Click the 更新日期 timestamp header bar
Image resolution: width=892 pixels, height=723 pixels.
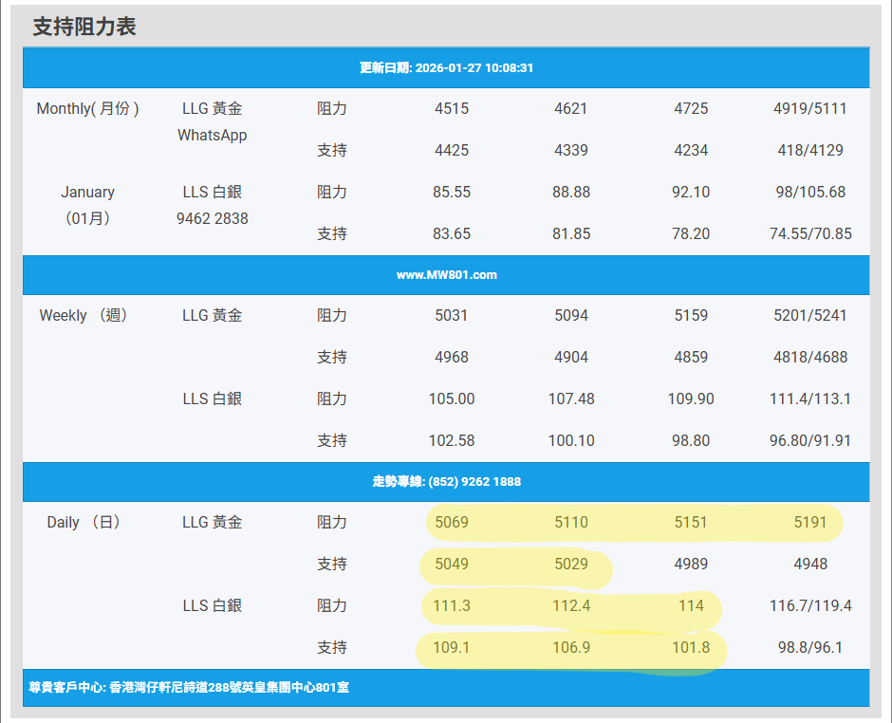point(446,68)
